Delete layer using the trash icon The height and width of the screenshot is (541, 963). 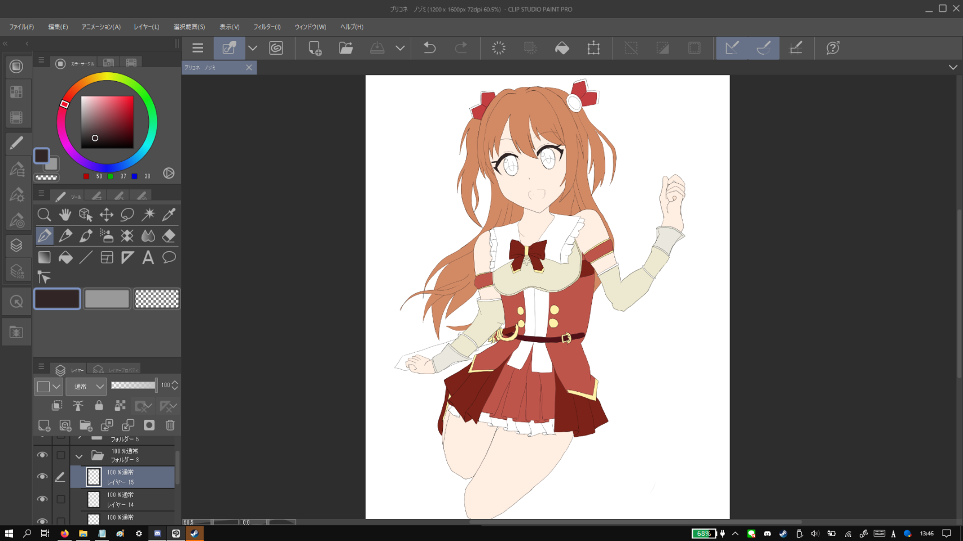tap(170, 425)
